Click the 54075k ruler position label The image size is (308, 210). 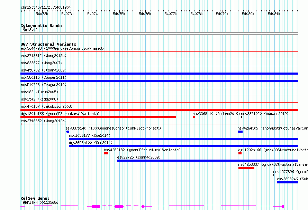(119, 14)
